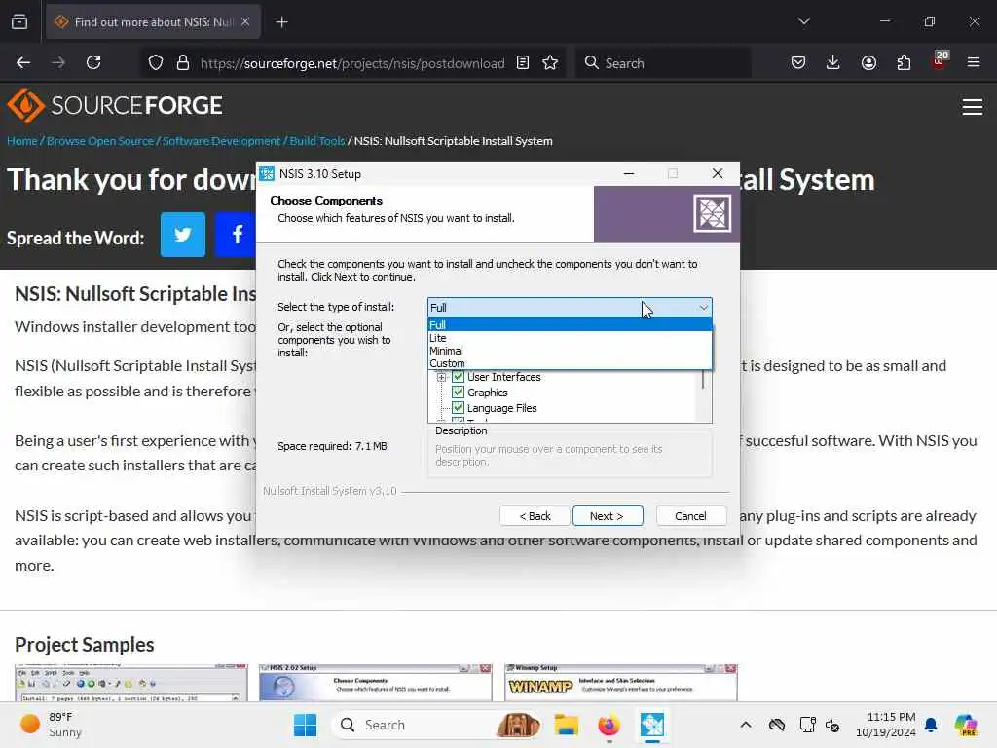Open File Explorer from the taskbar

pos(566,725)
